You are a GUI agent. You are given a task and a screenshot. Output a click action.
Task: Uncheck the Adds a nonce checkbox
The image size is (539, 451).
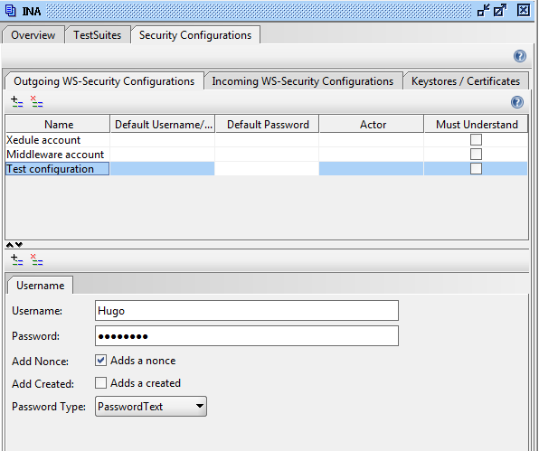(100, 361)
